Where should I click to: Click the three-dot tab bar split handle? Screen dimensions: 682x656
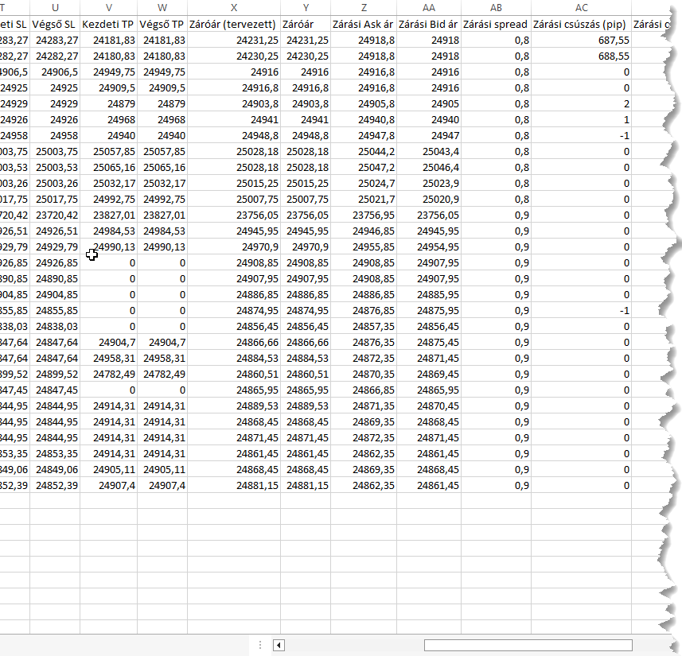tap(260, 645)
